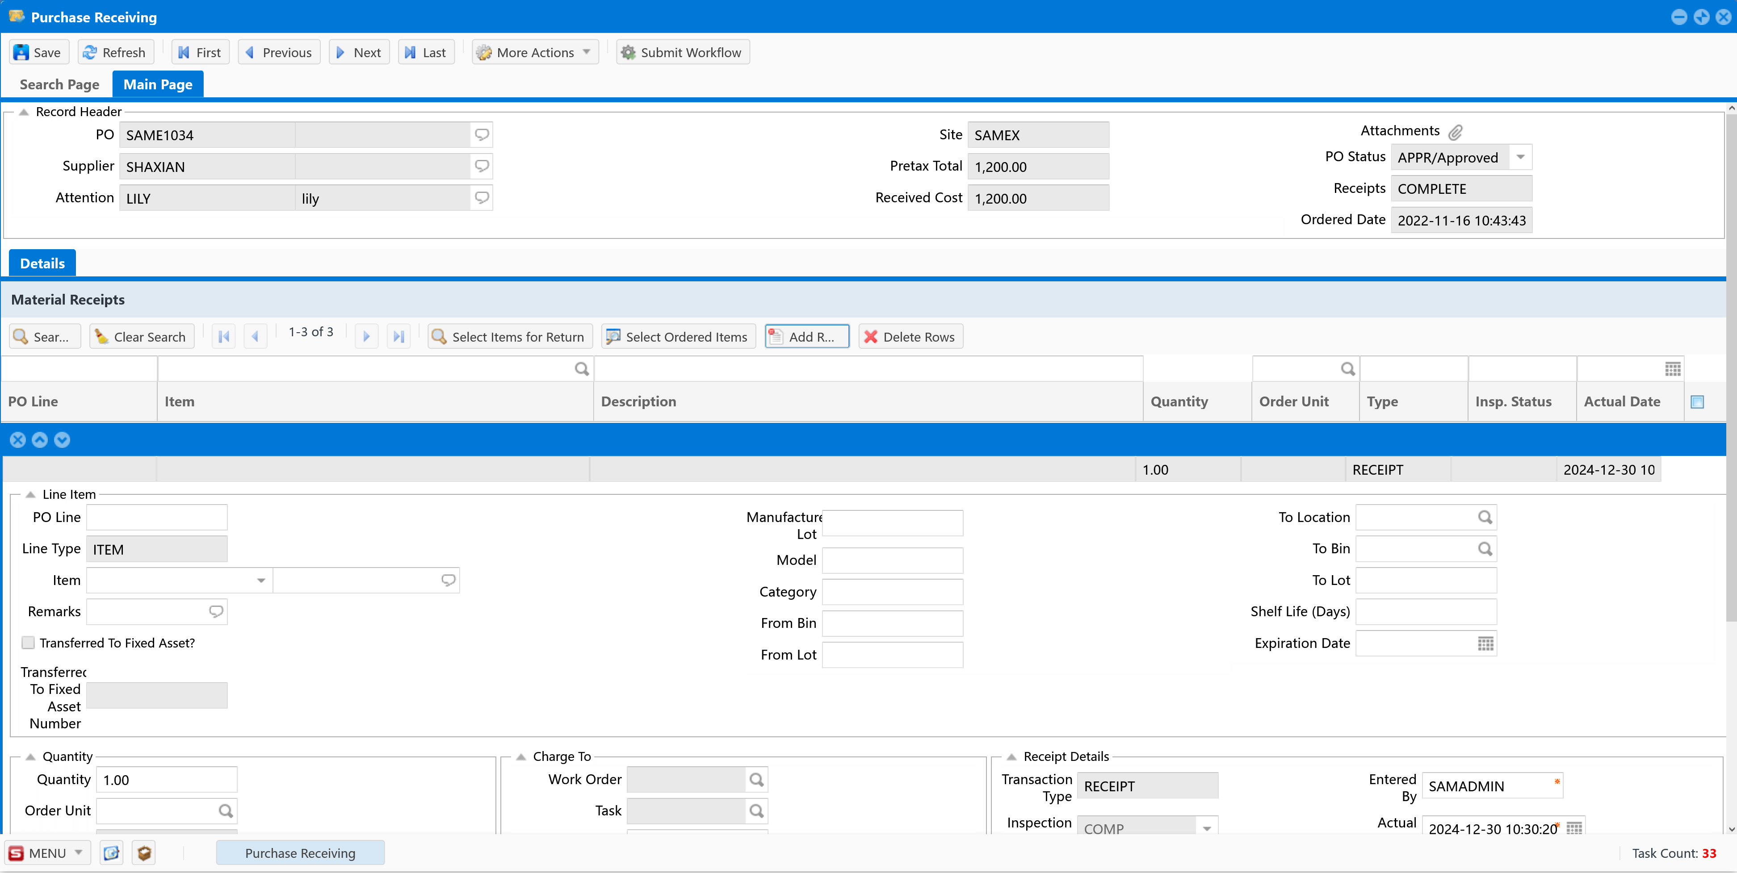
Task: Go to last page of receipts grid
Action: point(399,336)
